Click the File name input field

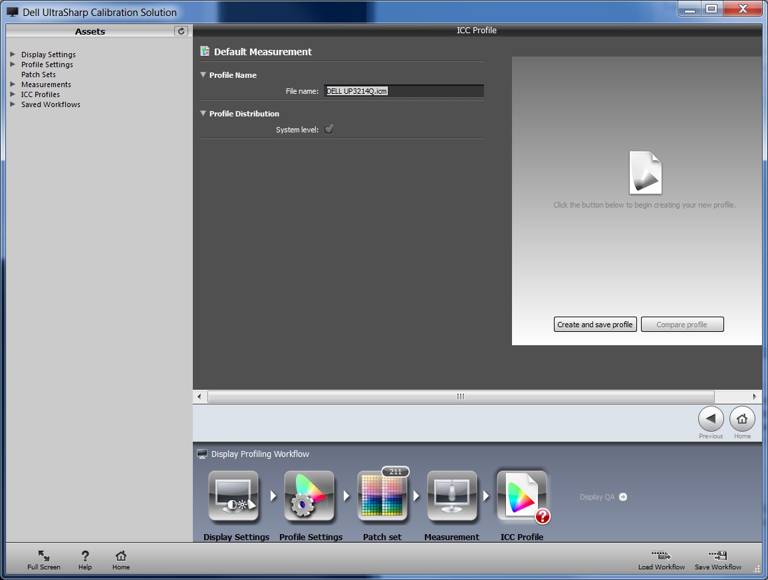click(404, 91)
